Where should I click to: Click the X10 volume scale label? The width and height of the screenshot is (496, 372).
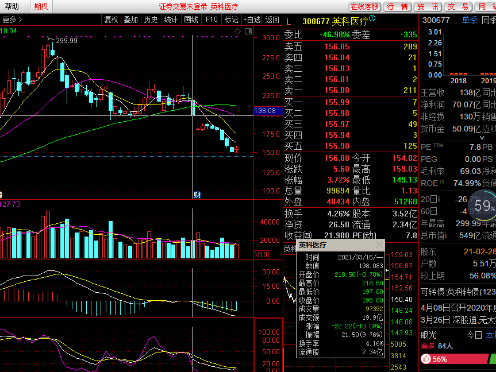[261, 255]
